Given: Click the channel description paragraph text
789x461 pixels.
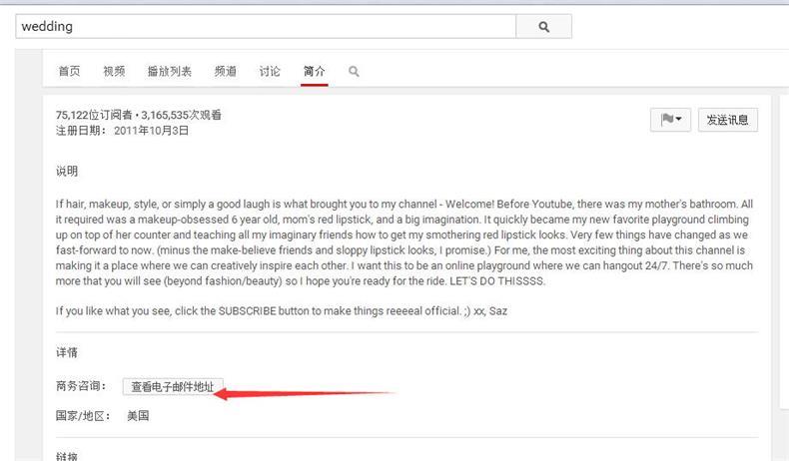Looking at the screenshot, I should pyautogui.click(x=404, y=242).
